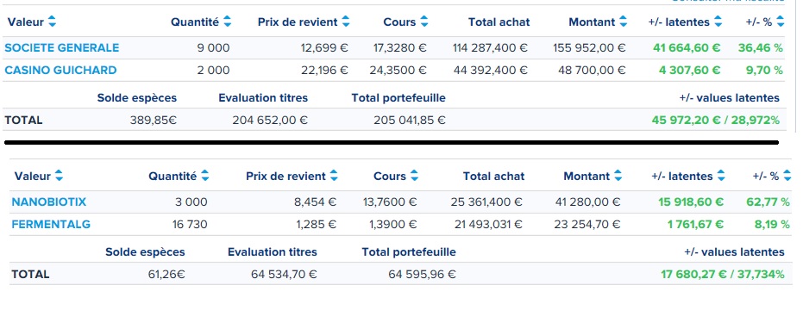Open the FERMENTALG stock link
This screenshot has height=310, width=803.
(x=51, y=224)
